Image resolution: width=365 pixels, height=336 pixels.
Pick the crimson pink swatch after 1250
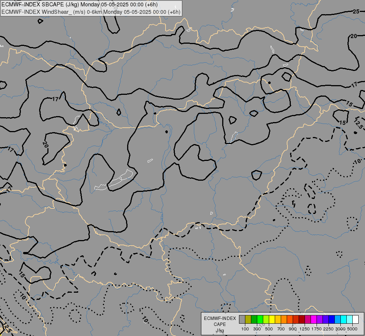click(x=308, y=319)
